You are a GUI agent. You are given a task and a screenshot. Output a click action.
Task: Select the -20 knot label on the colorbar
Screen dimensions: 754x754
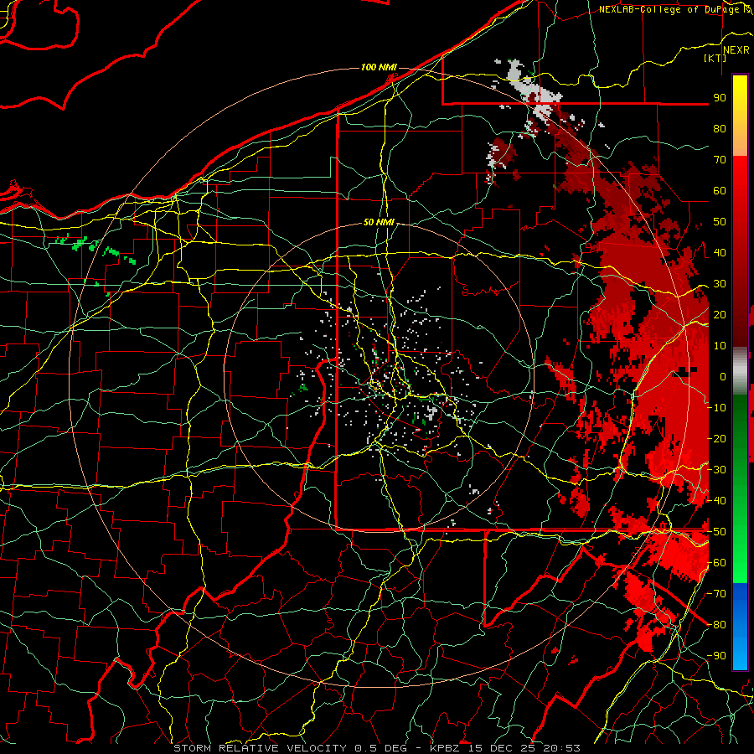point(716,438)
